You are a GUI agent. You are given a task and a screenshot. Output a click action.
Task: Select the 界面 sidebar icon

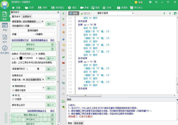5,27
